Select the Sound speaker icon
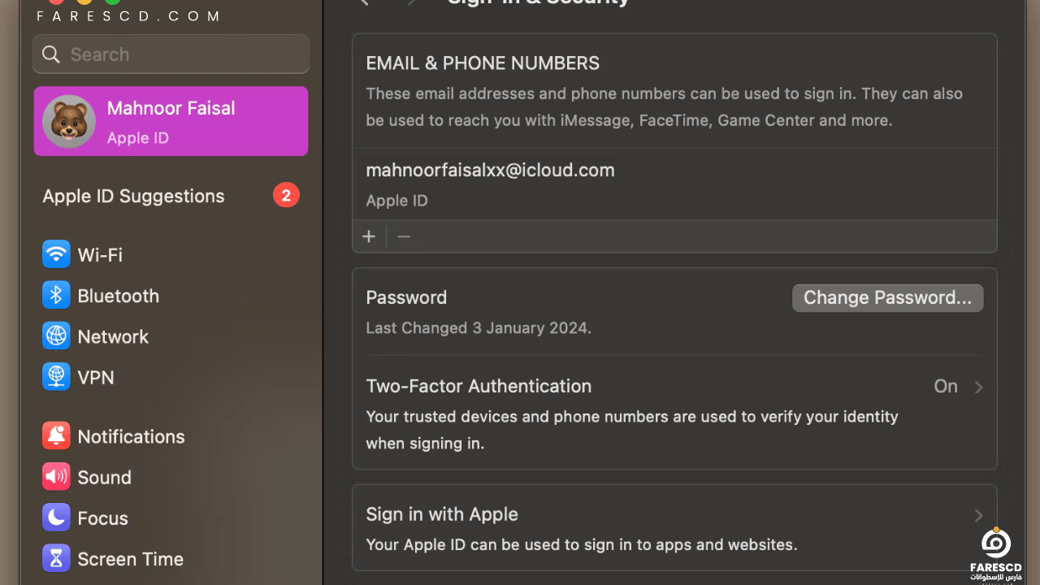Viewport: 1040px width, 585px height. tap(56, 477)
